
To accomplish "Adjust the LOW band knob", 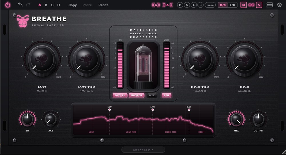I will pyautogui.click(x=42, y=59).
